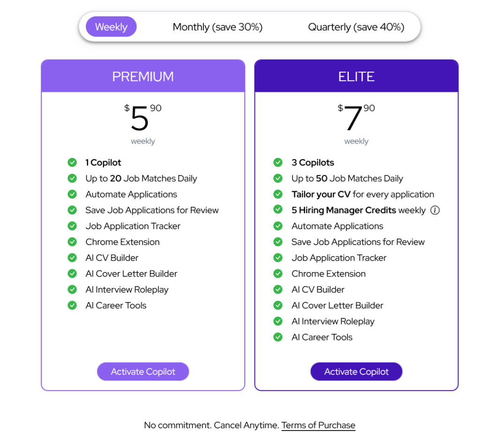Click the info icon next to Hiring Manager Credits
The height and width of the screenshot is (445, 480).
[435, 210]
